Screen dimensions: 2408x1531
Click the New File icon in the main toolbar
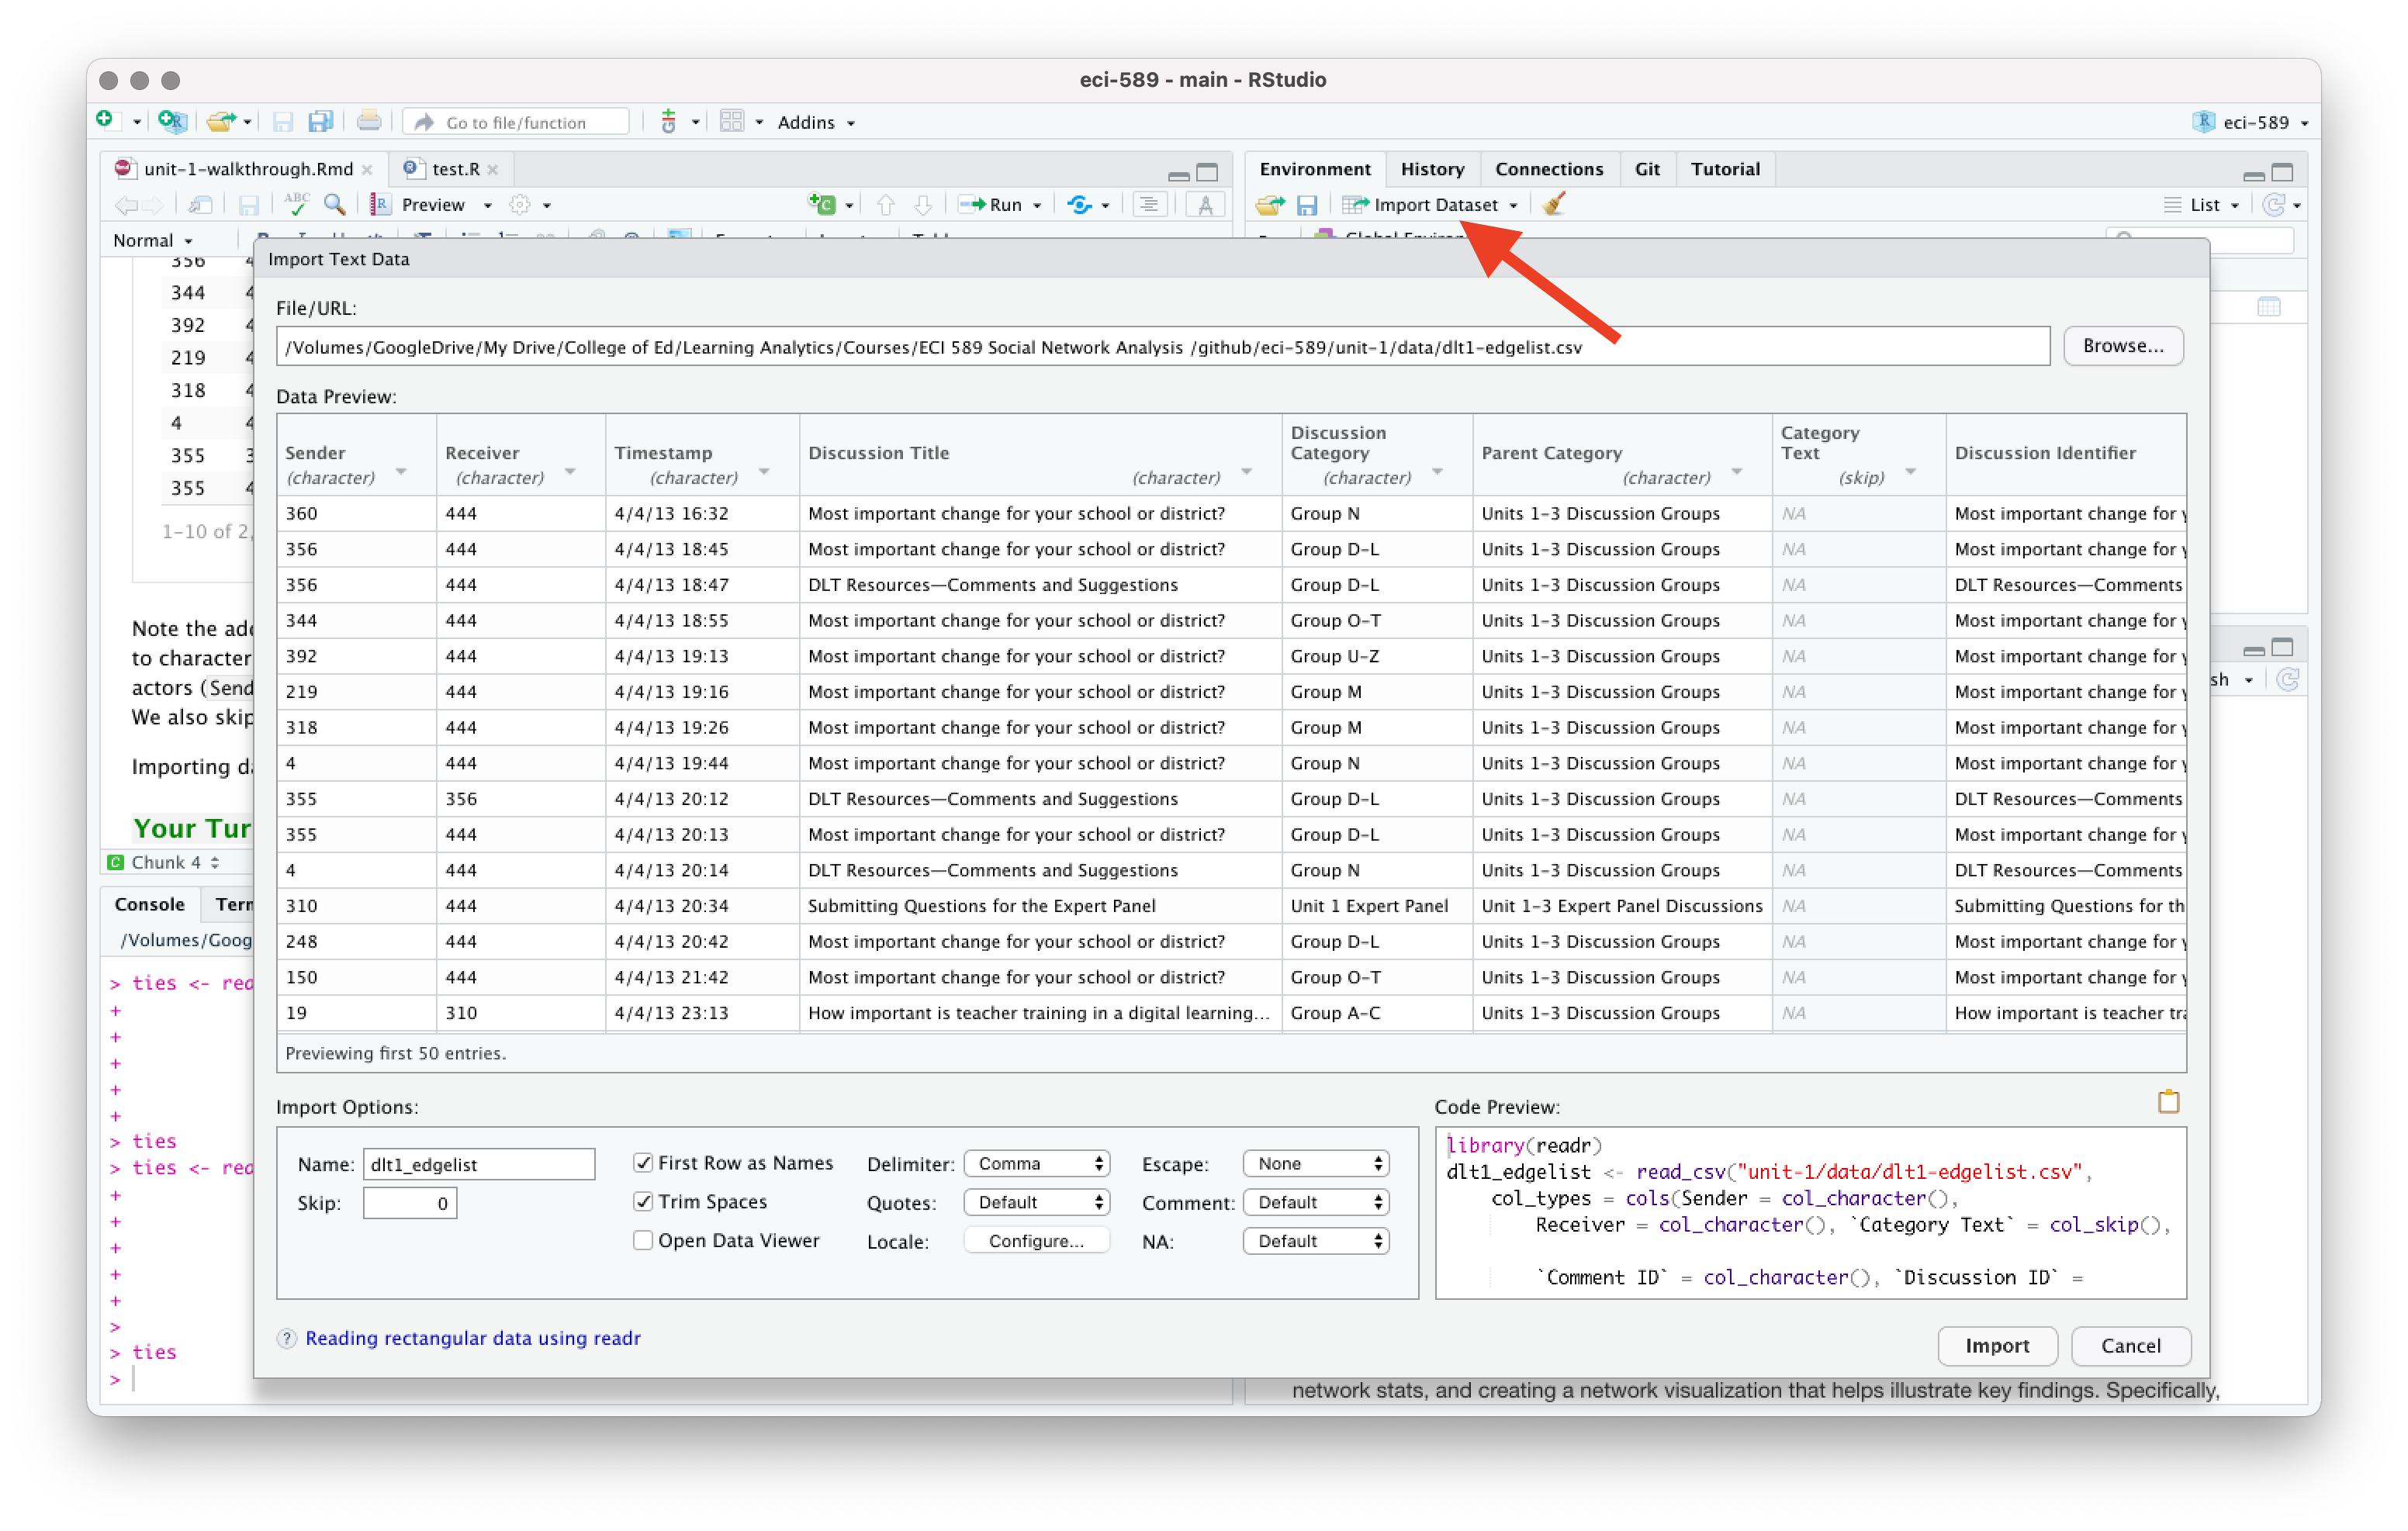point(105,121)
